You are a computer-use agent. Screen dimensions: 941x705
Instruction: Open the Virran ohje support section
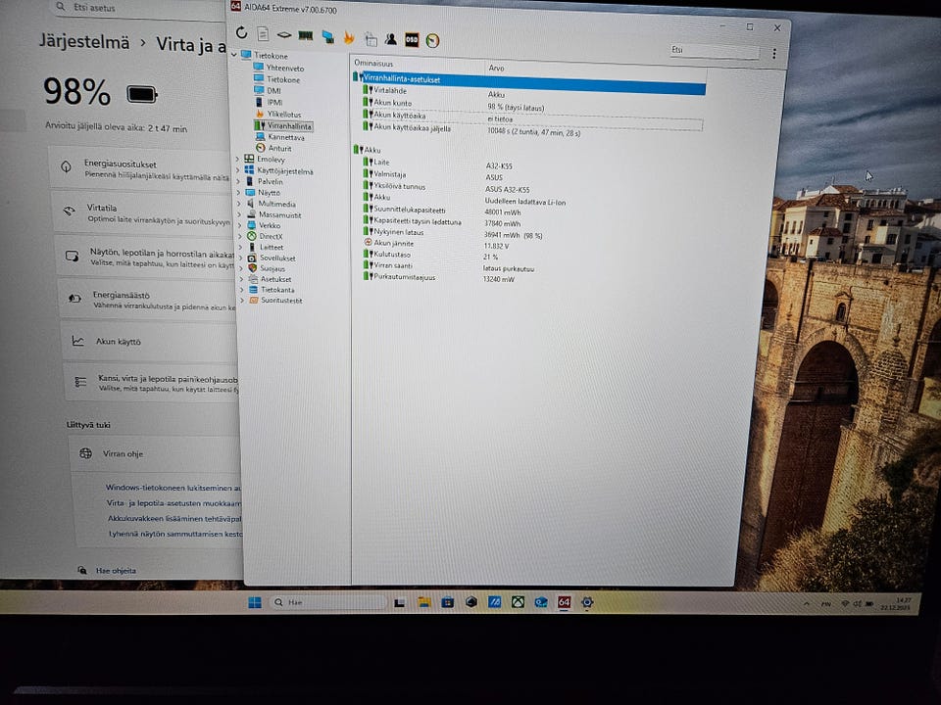point(155,453)
